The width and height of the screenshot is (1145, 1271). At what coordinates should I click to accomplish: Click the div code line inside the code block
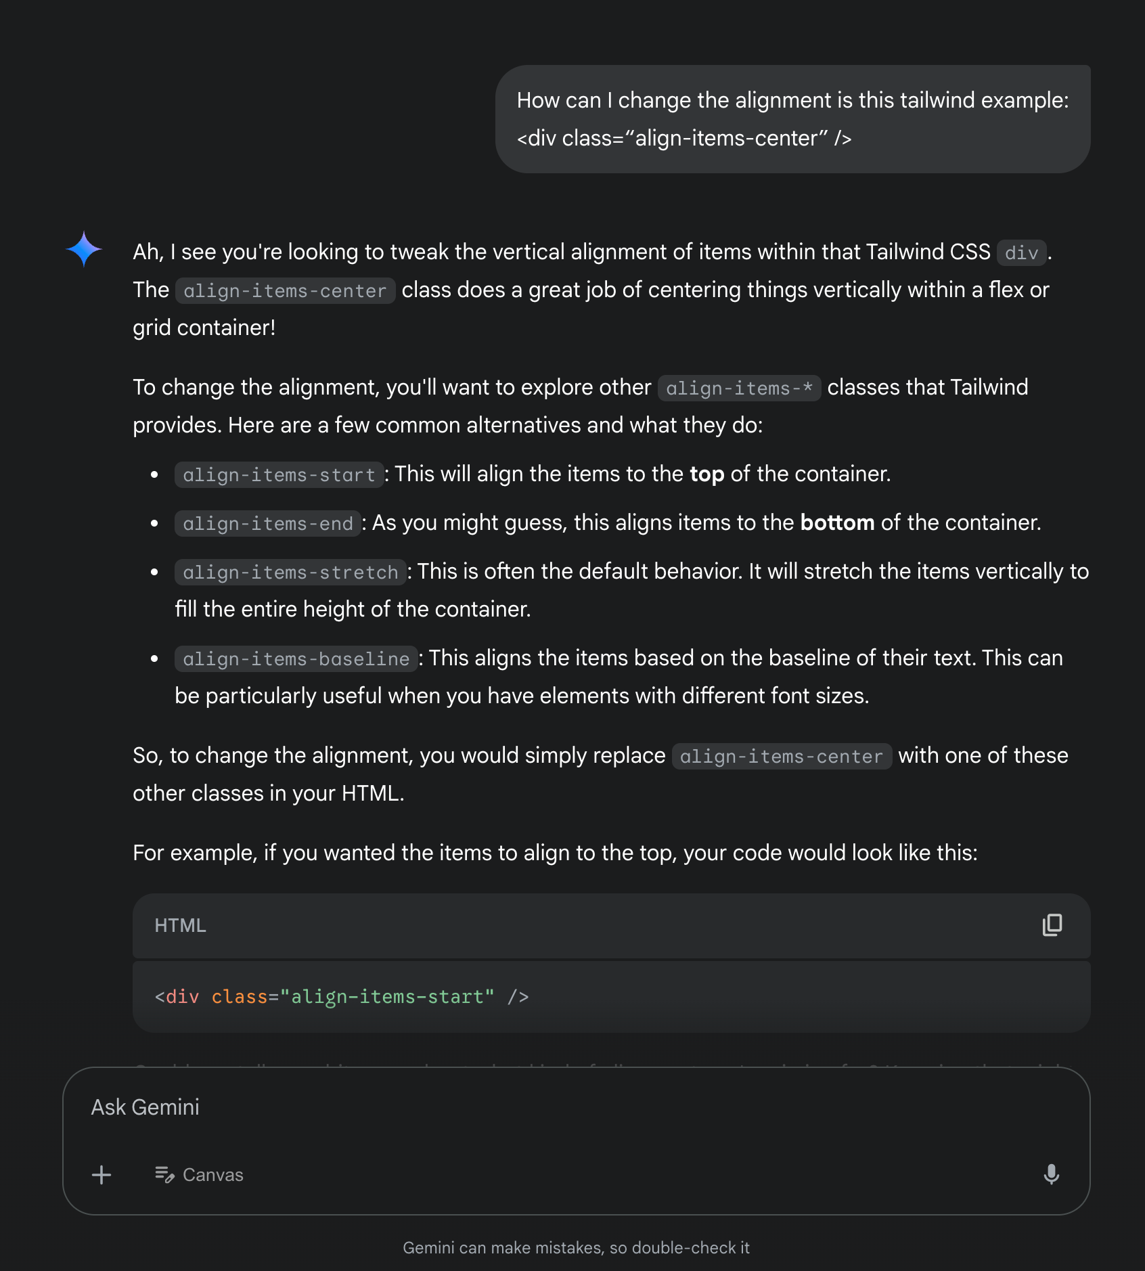pyautogui.click(x=342, y=997)
